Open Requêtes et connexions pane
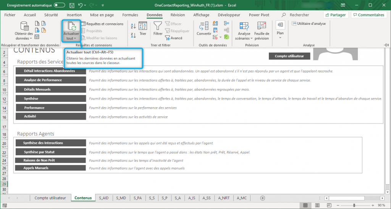This screenshot has width=391, height=209. pyautogui.click(x=102, y=24)
